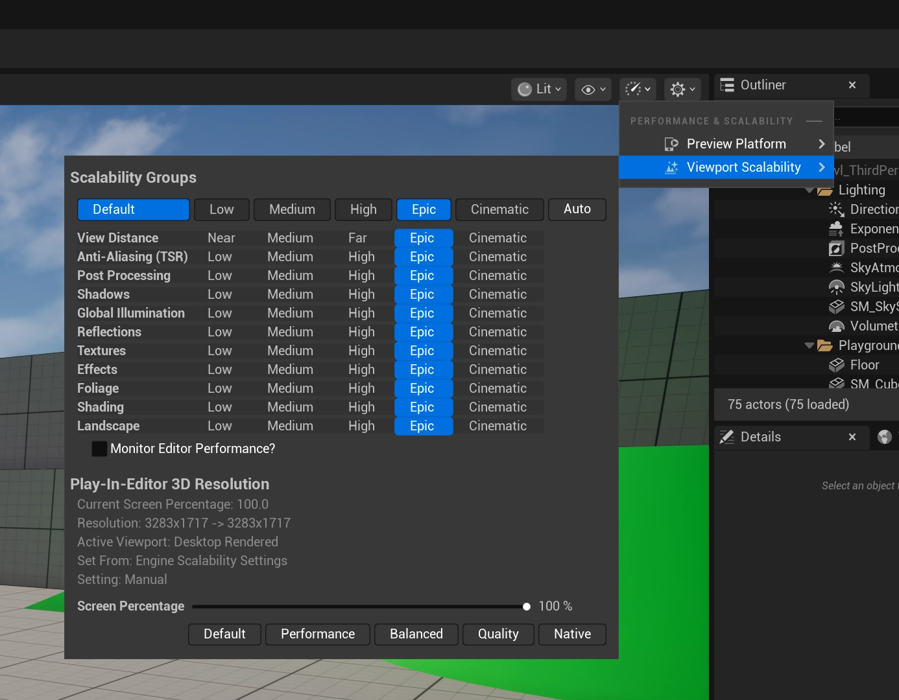Open the Lit view mode dropdown

tap(539, 89)
